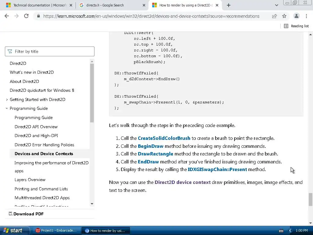Click How to render taskbar button
Screen dimensions: 313x235
[105, 231]
